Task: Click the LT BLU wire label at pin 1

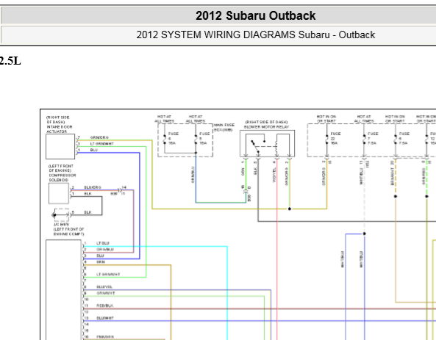Action: [103, 243]
